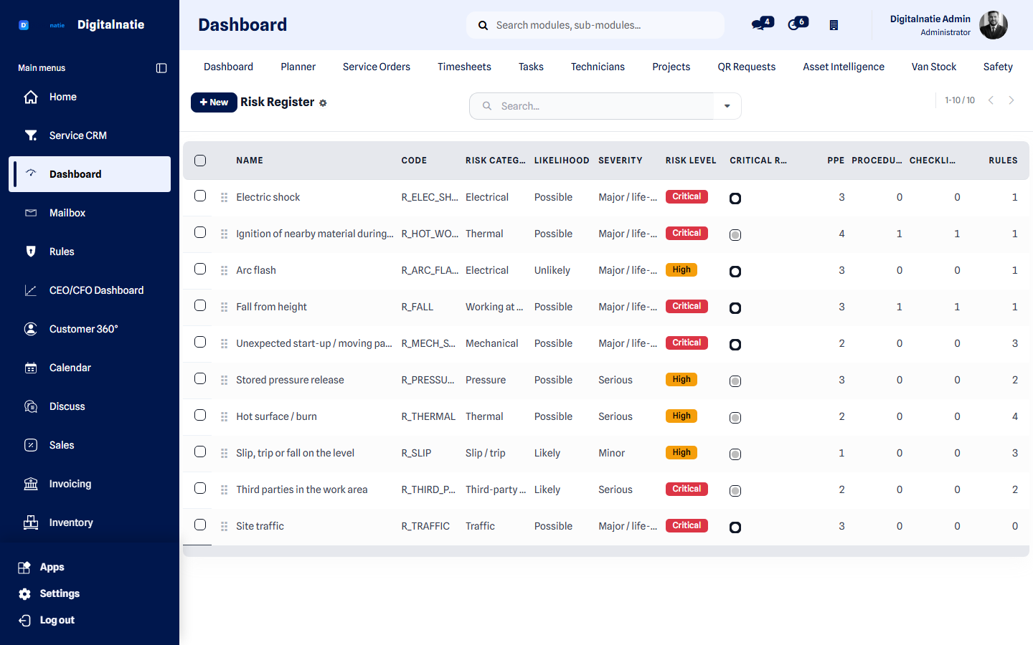Screen dimensions: 1033x645
Task: Open the Home sidebar item
Action: pyautogui.click(x=90, y=97)
